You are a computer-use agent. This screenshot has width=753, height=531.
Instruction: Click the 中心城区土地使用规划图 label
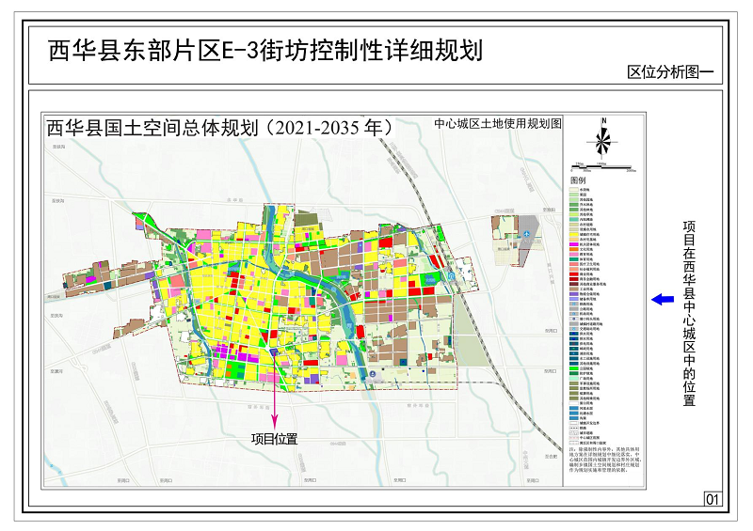pyautogui.click(x=497, y=123)
